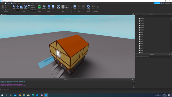Viewport: 172px width, 97px height.
Task: Open Google Chrome from the taskbar
Action: pyautogui.click(x=20, y=95)
